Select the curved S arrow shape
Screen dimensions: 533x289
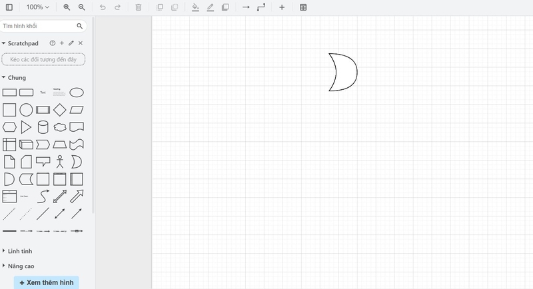point(43,196)
